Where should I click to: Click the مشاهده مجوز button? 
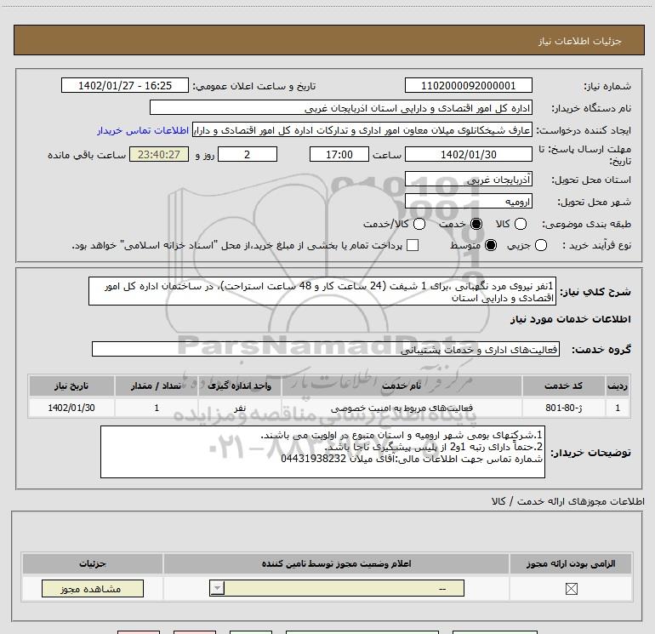click(93, 588)
